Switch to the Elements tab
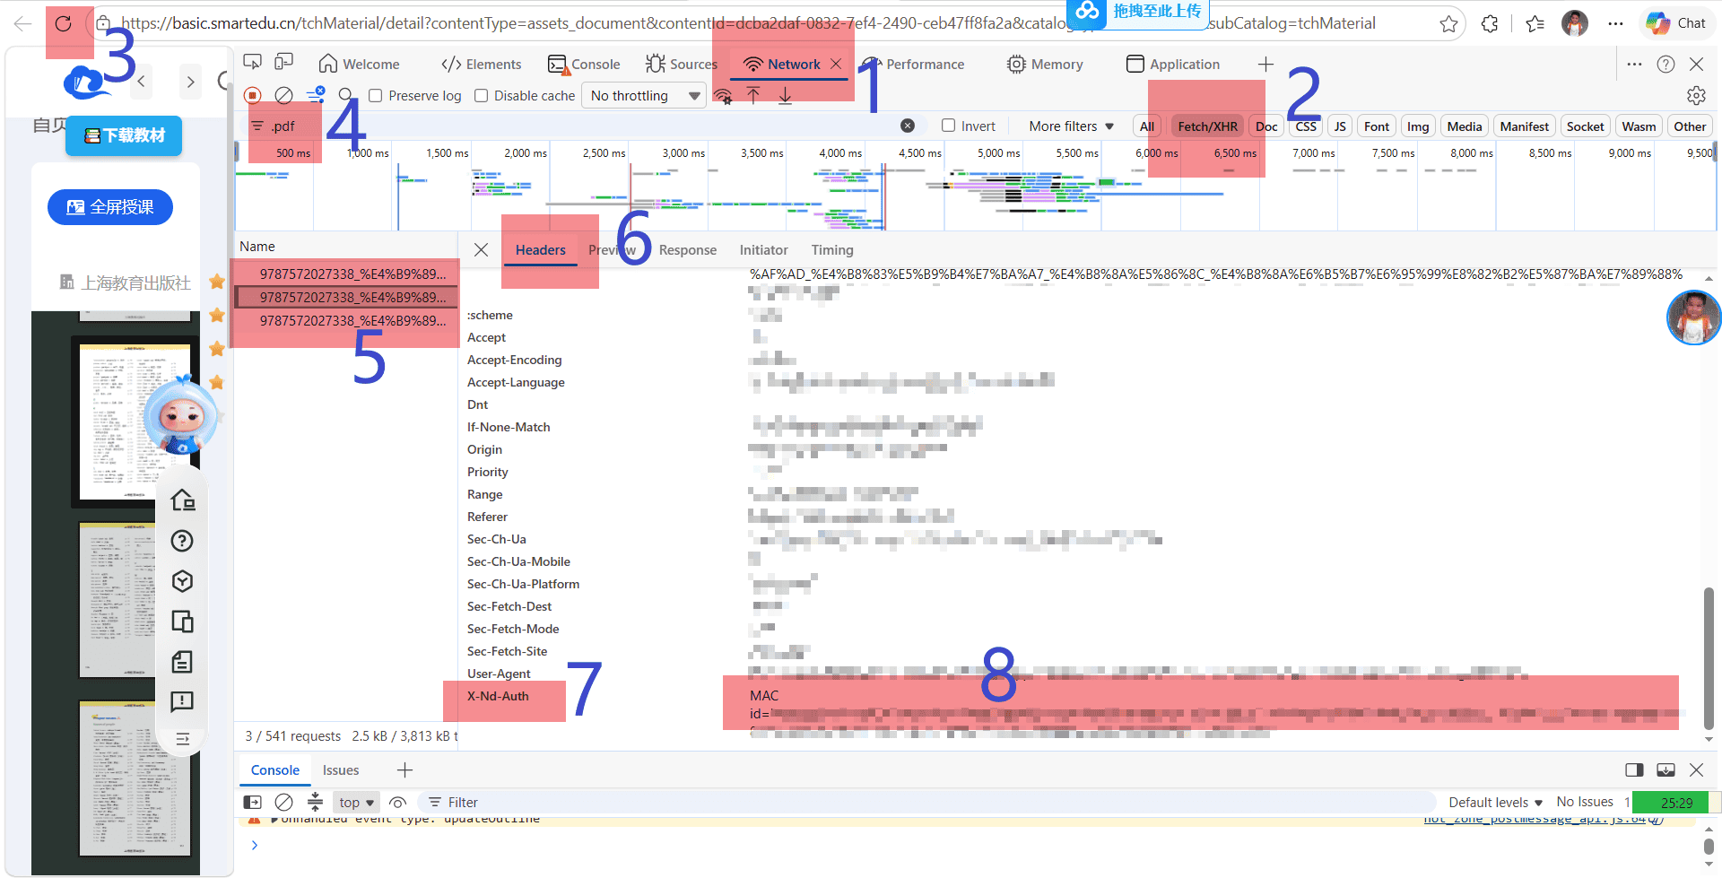Viewport: 1722px width, 878px height. [x=481, y=65]
